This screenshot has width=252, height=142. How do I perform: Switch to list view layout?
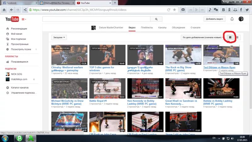click(238, 37)
